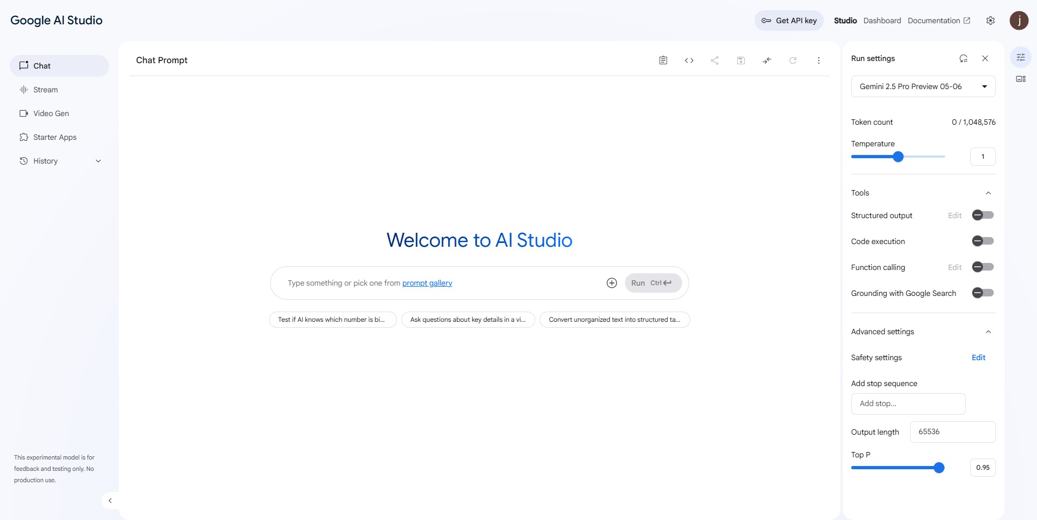Screen dimensions: 1037x520
Task: Click Edit for Safety settings
Action: point(978,357)
